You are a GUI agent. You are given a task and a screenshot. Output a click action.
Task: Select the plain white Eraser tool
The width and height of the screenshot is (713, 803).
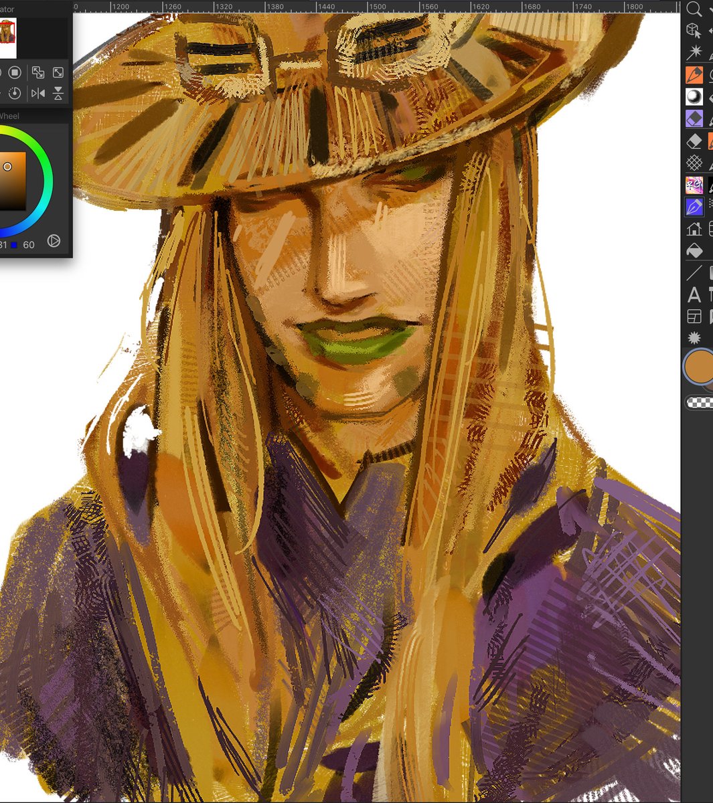[x=694, y=141]
